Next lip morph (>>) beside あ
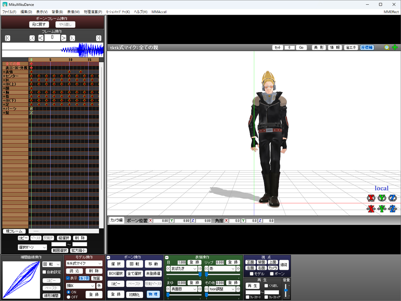 pyautogui.click(x=238, y=269)
